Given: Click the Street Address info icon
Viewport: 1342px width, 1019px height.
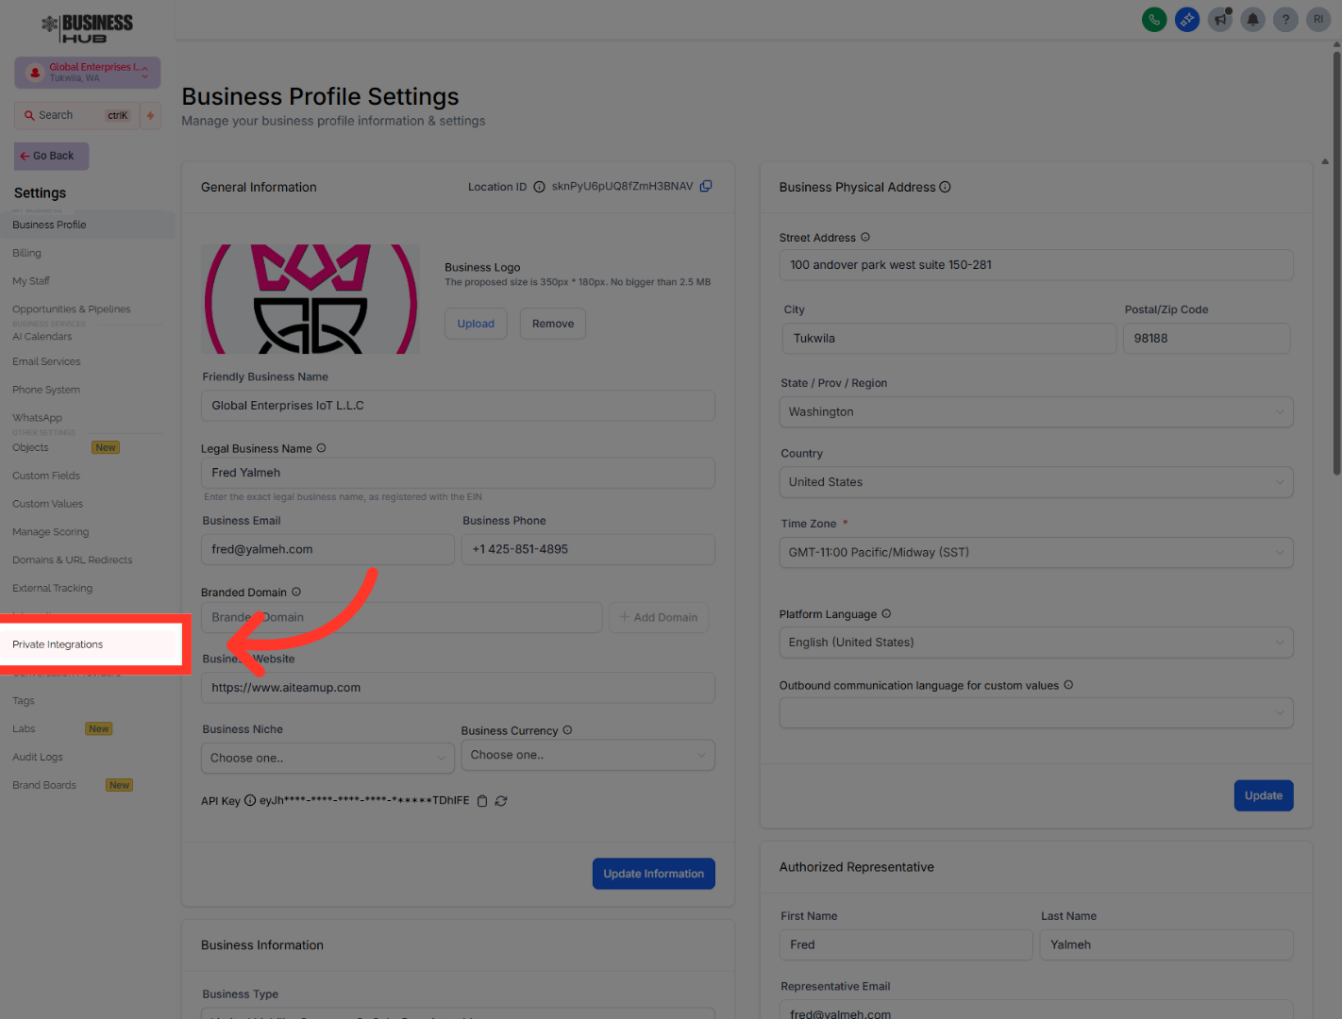Looking at the screenshot, I should tap(865, 237).
